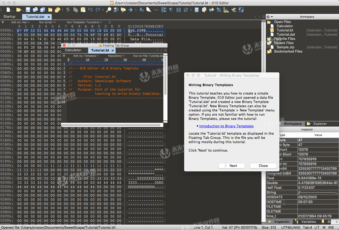Click the Compare files arrows icon
339x230 pixels.
[x=211, y=10]
